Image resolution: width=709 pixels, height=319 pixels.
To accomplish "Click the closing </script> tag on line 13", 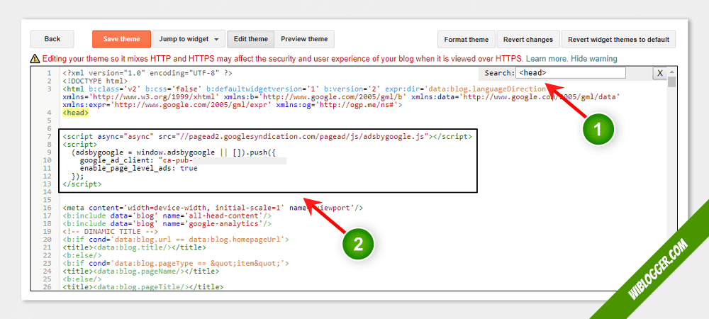I will 82,184.
